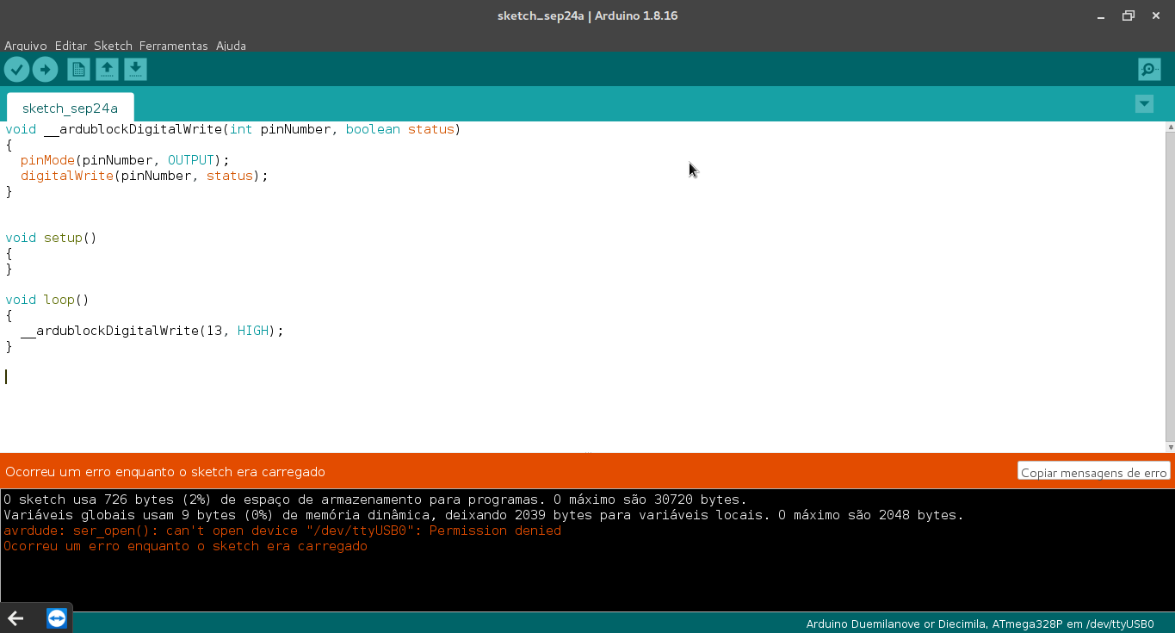Click the Verify (checkmark) button
This screenshot has width=1175, height=633.
pos(16,70)
